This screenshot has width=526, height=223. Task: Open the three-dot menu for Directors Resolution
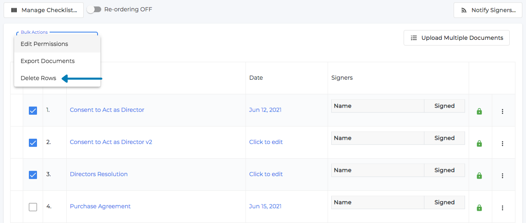502,176
